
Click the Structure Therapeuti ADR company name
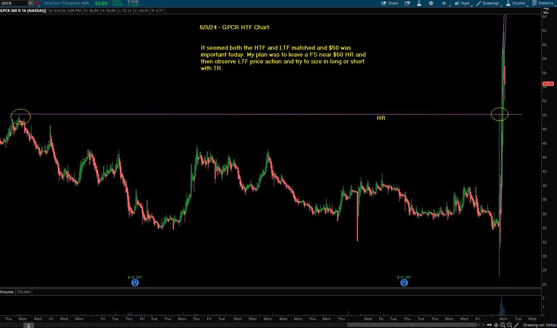(66, 3)
